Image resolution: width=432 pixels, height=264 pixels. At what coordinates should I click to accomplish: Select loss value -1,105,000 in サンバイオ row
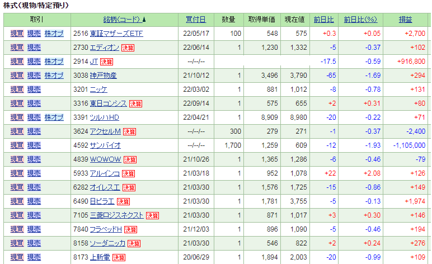tap(409, 145)
